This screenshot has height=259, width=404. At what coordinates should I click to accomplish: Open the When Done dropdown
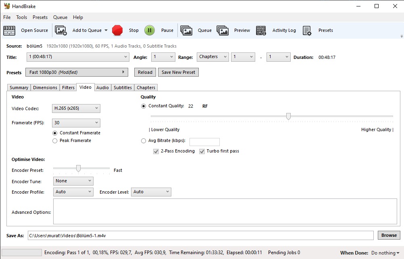[x=385, y=253]
